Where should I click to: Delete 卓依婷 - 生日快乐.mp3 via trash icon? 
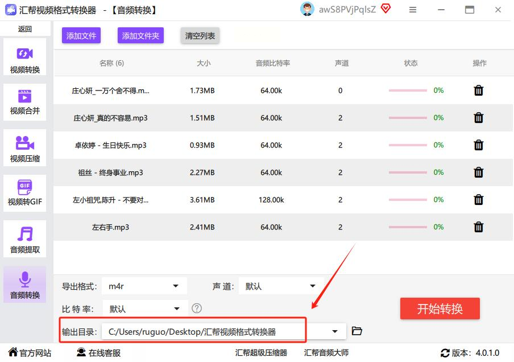pos(479,145)
